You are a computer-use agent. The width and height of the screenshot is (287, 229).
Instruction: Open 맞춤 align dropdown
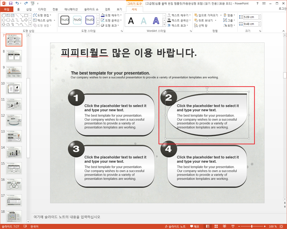229,15
